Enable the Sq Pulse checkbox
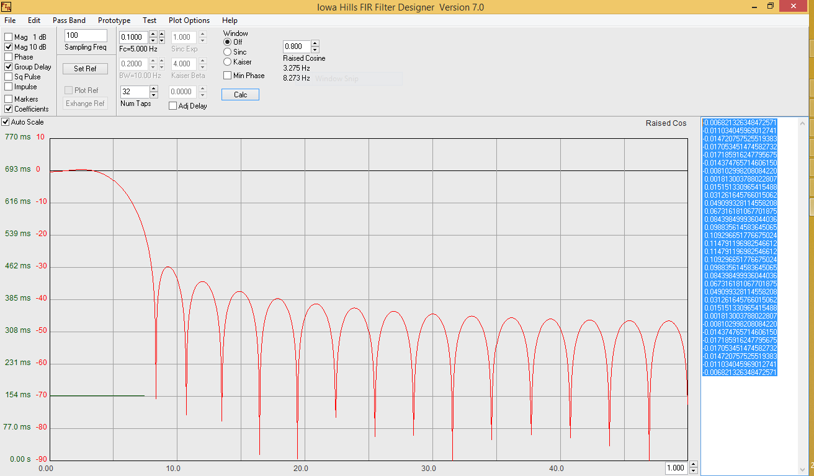This screenshot has height=476, width=814. tap(9, 77)
